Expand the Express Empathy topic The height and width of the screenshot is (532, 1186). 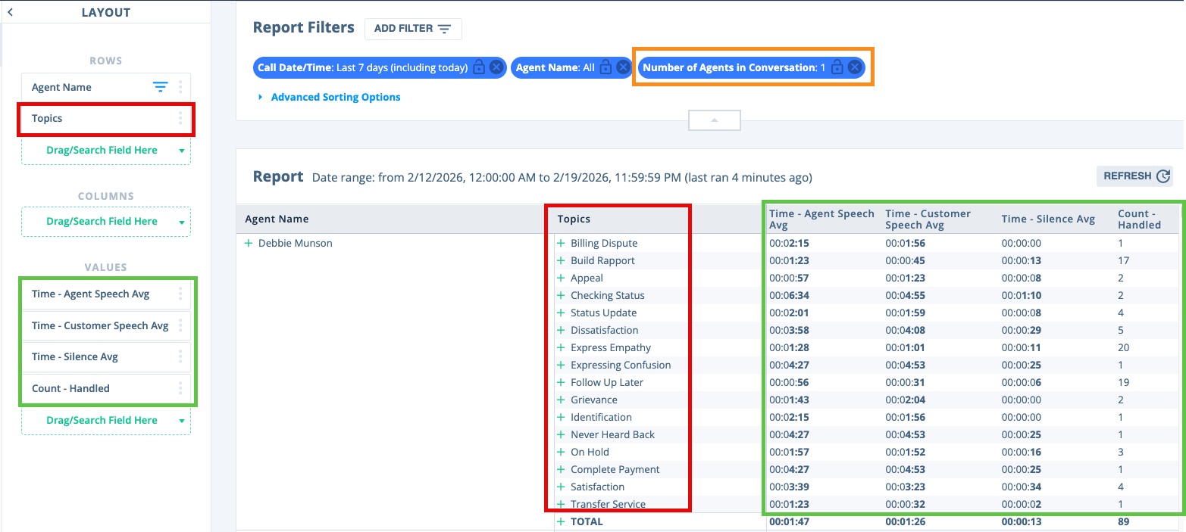[x=562, y=348]
